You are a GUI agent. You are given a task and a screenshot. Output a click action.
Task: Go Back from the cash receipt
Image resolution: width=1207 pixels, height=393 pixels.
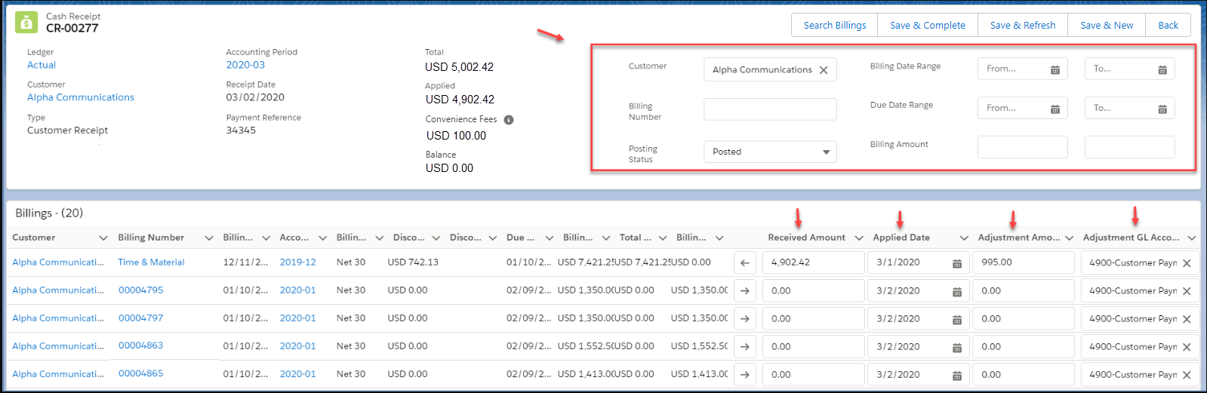[1168, 25]
